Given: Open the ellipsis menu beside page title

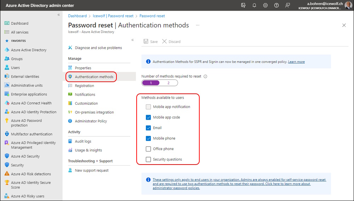Looking at the screenshot, I should [198, 25].
